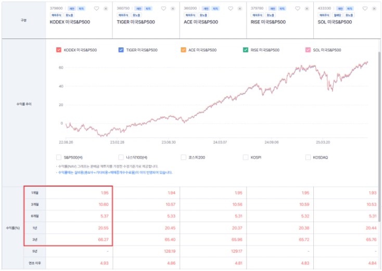Image resolution: width=382 pixels, height=271 pixels.
Task: Uncheck KODEX 미국S&P500 chart series
Action: pos(59,50)
